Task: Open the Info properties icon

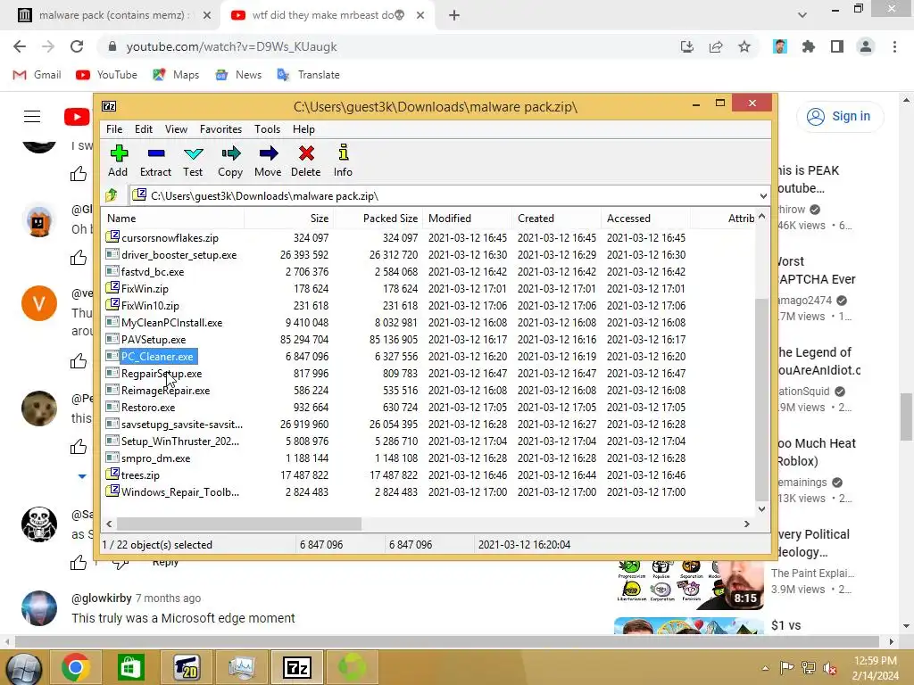Action: [x=344, y=161]
